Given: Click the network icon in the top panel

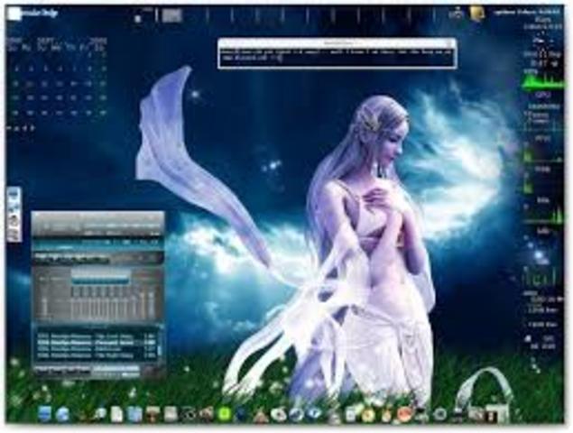Looking at the screenshot, I should (456, 14).
